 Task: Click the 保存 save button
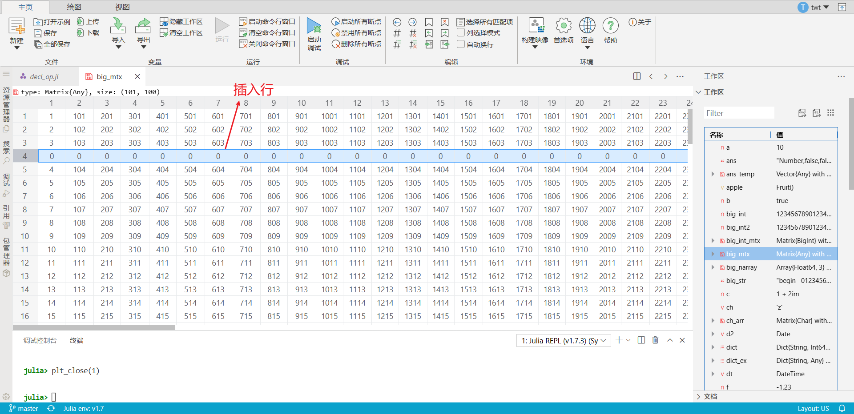(x=45, y=33)
